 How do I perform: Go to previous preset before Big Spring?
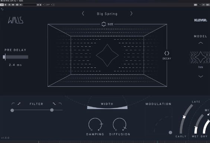(83, 13)
